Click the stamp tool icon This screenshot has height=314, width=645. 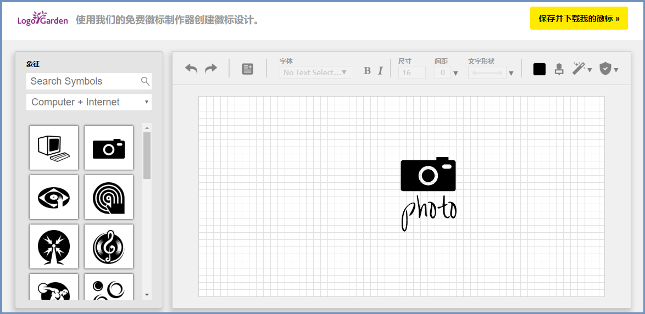559,69
